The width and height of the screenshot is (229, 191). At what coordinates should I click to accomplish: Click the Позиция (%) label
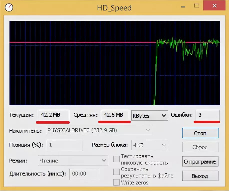click(x=26, y=145)
